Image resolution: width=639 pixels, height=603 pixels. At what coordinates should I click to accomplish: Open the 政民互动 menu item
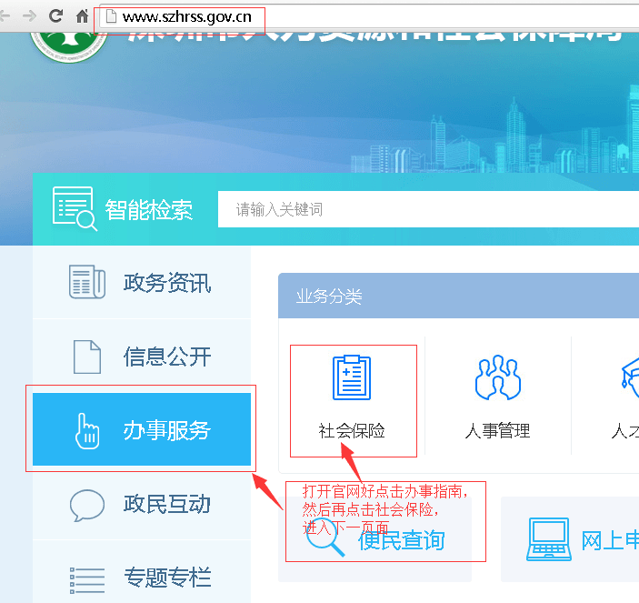(142, 504)
